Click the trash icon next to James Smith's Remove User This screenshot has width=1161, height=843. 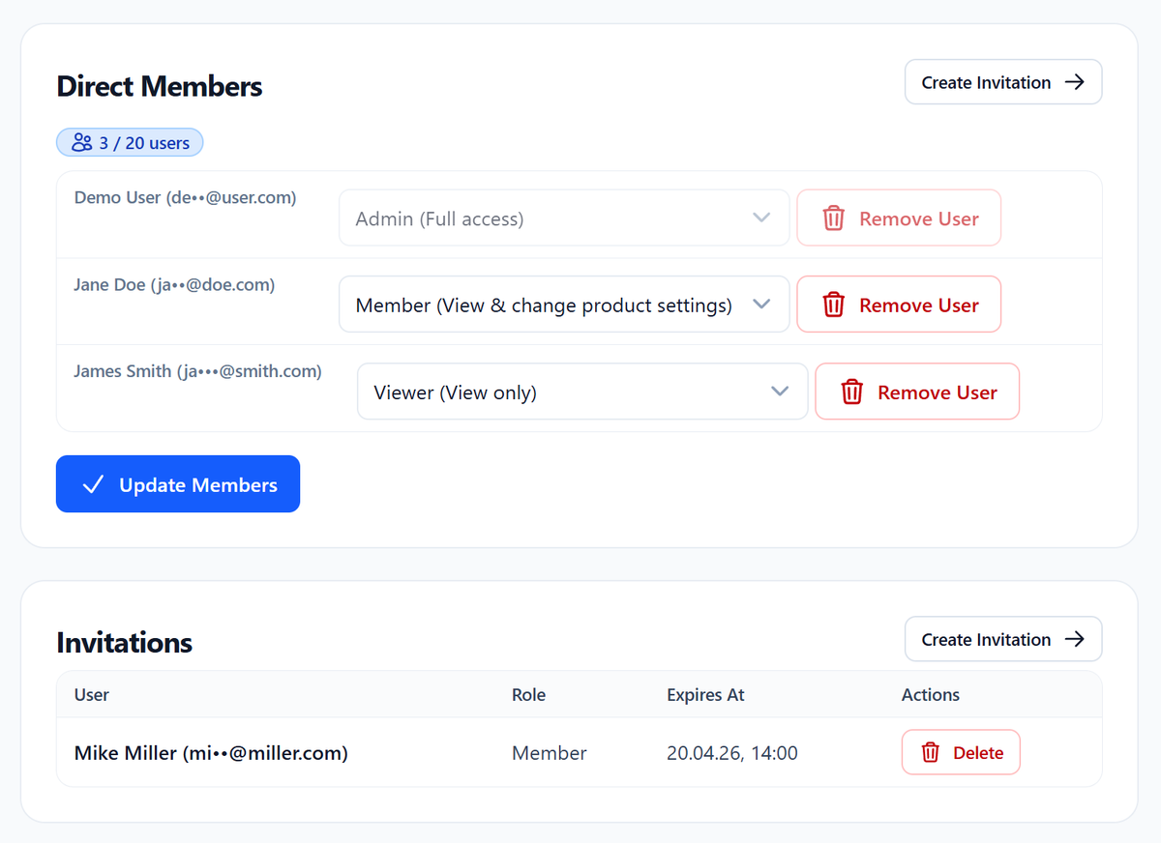click(851, 392)
